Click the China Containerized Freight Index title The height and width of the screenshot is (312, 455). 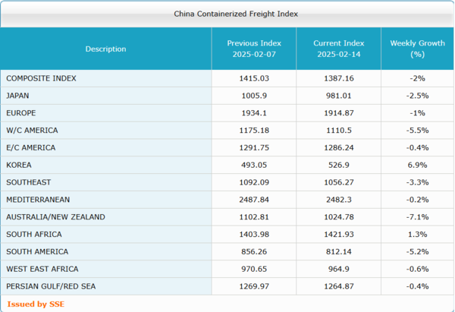click(x=225, y=14)
